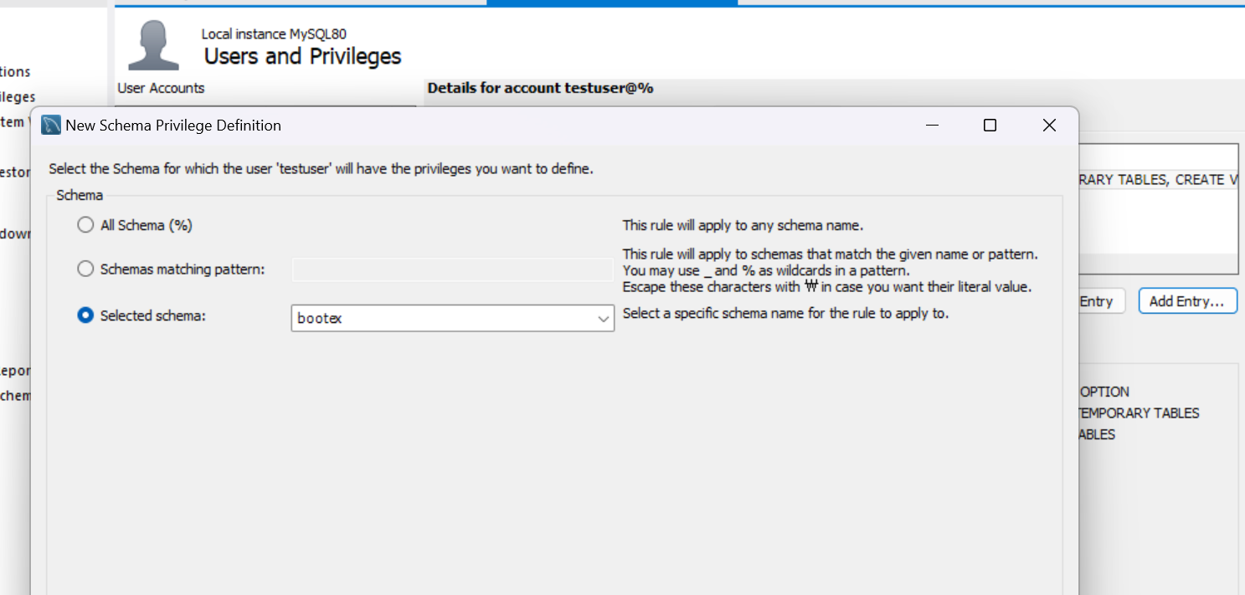Click the Select a specific schema name description
The height and width of the screenshot is (595, 1245).
(785, 315)
